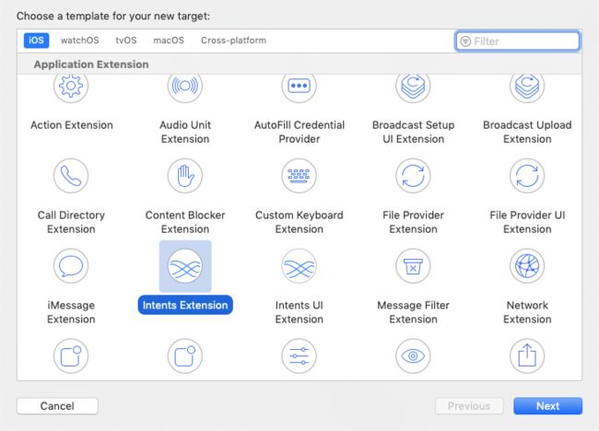Click the Filter search field

point(518,41)
